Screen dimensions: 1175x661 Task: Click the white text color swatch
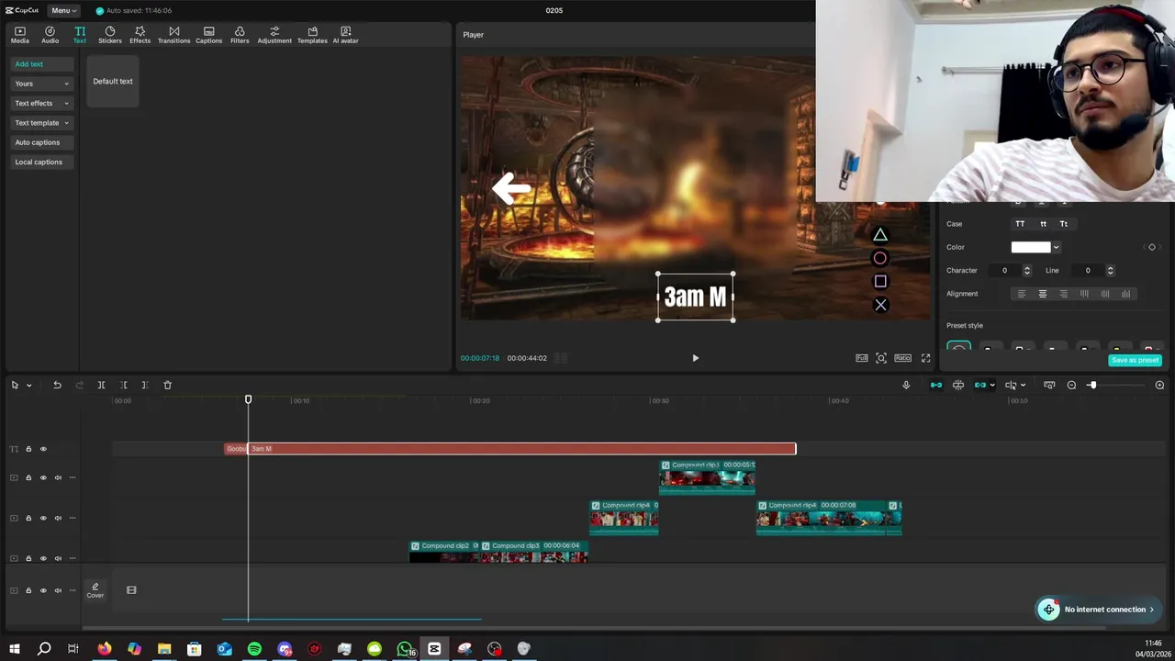(1030, 247)
